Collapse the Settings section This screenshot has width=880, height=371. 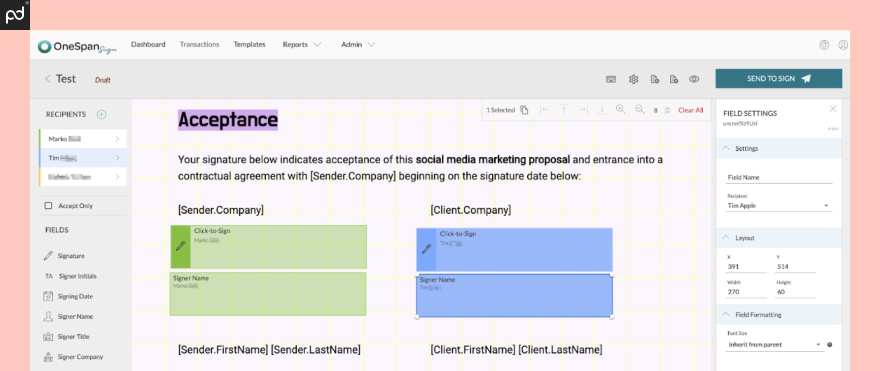[779, 148]
